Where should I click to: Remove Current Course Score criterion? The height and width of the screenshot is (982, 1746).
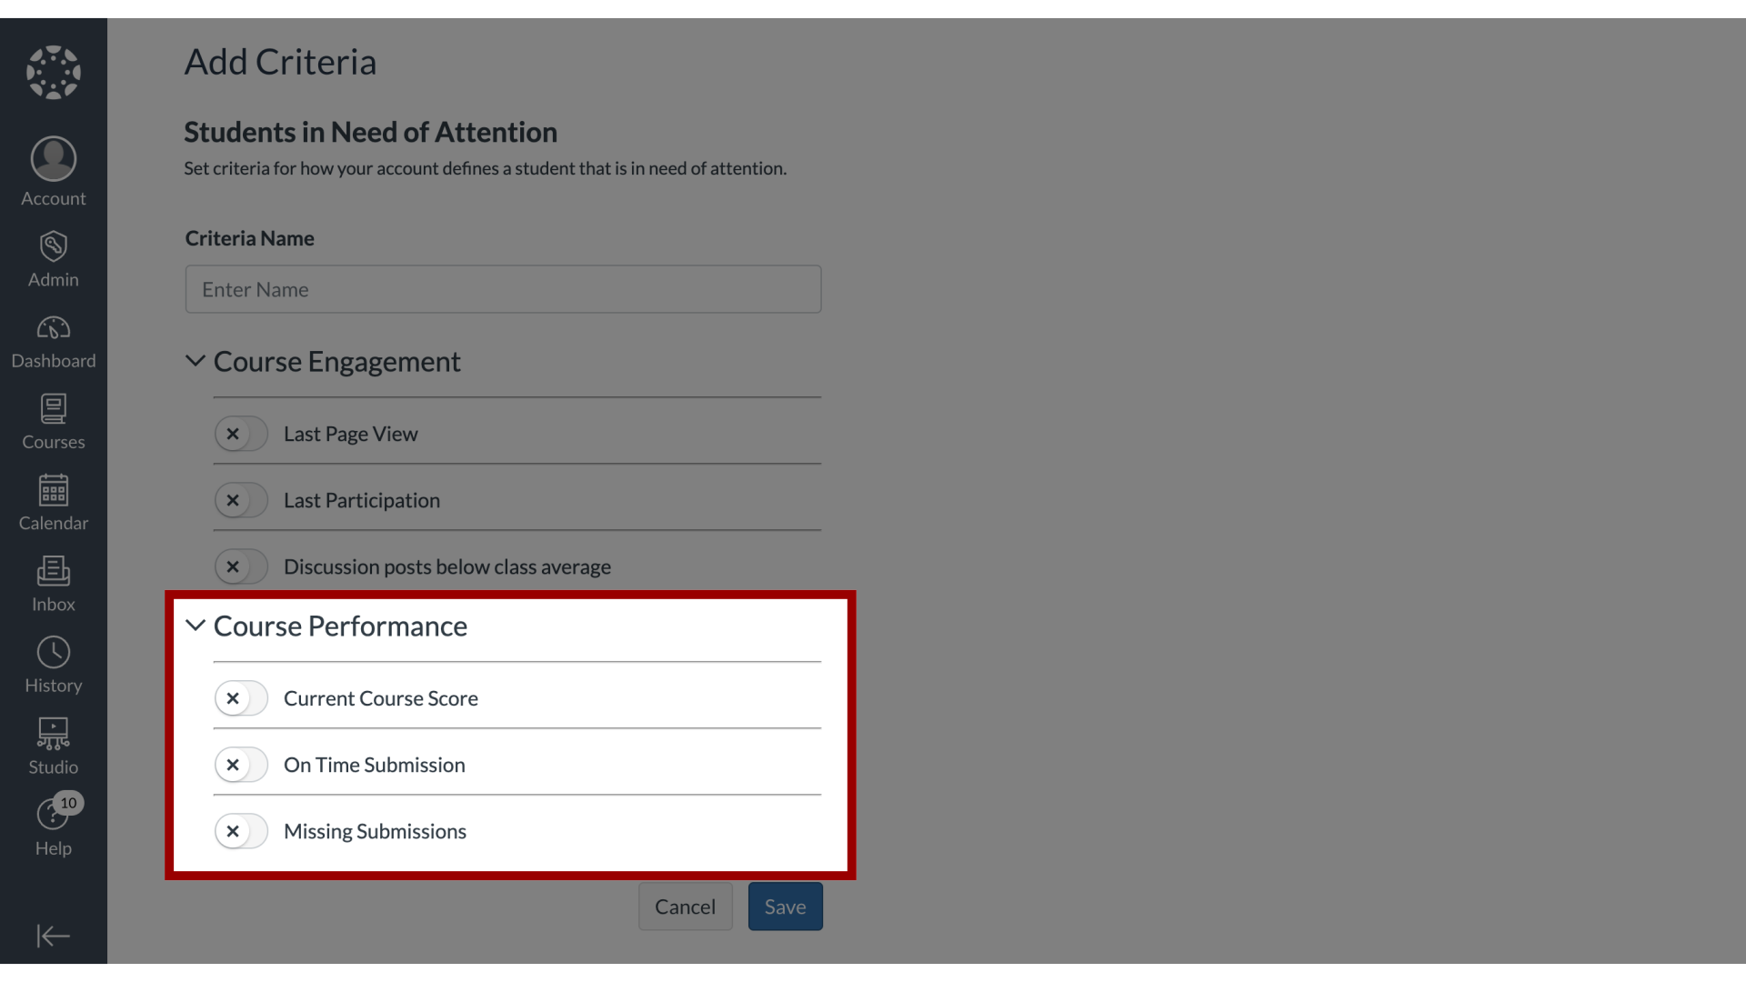(232, 697)
